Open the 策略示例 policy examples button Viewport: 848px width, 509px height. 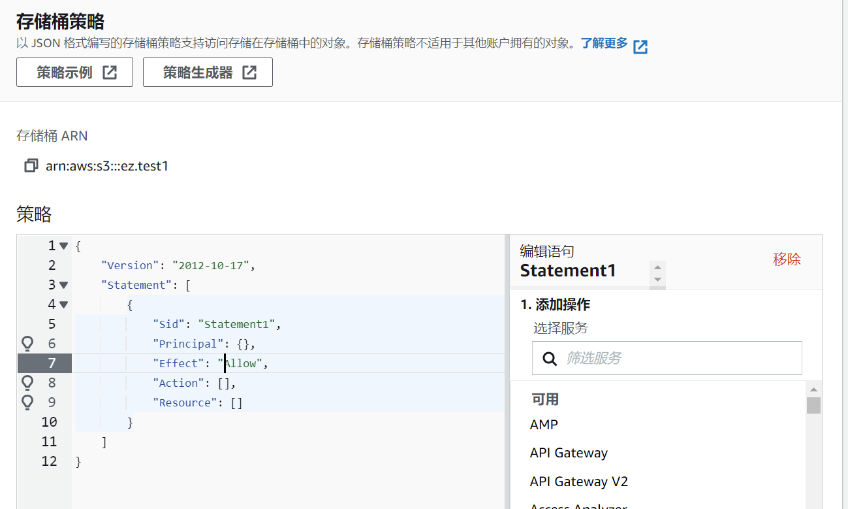[74, 73]
